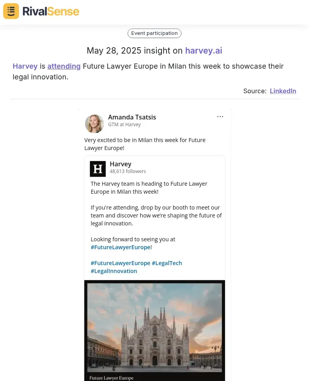Open the #LegalTech hashtag
The width and height of the screenshot is (309, 381).
coord(167,263)
